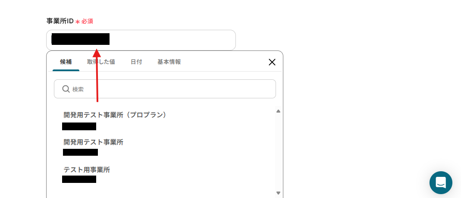
Task: Click the list scrollbar down arrow
Action: (x=278, y=193)
